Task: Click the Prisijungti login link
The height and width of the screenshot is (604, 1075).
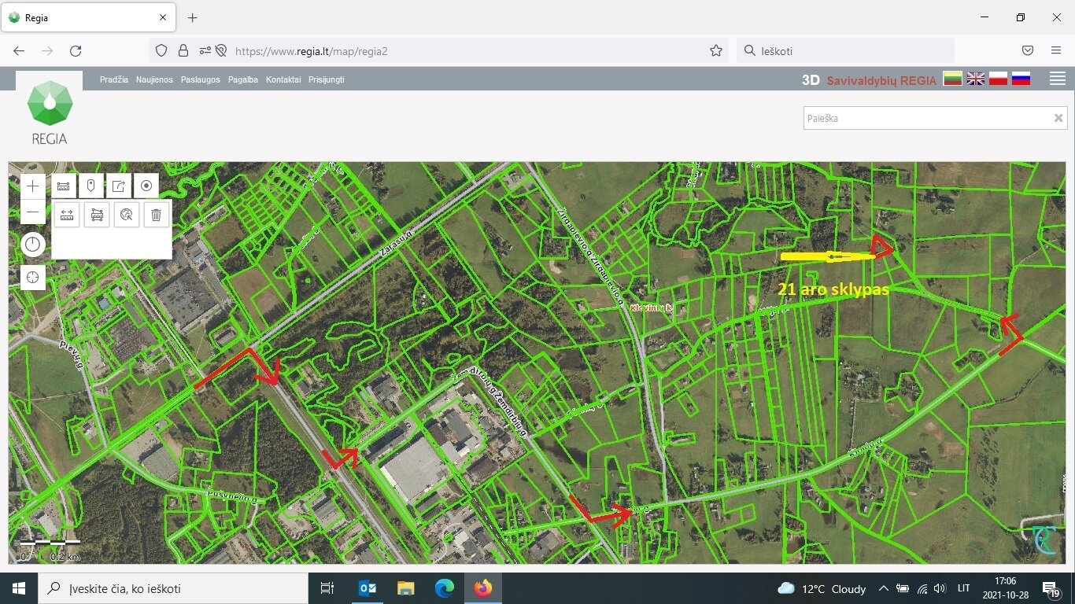Action: tap(327, 79)
